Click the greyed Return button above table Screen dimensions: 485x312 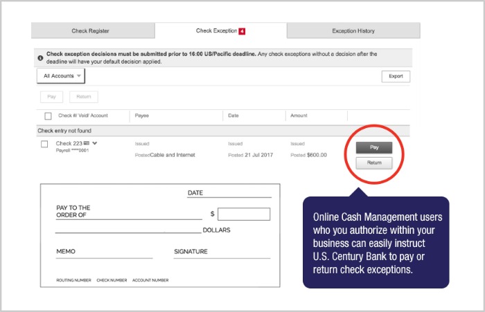pyautogui.click(x=82, y=97)
